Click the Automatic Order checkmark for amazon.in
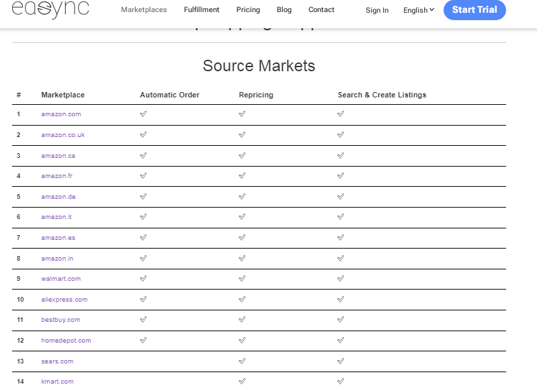Image resolution: width=537 pixels, height=391 pixels. [144, 258]
